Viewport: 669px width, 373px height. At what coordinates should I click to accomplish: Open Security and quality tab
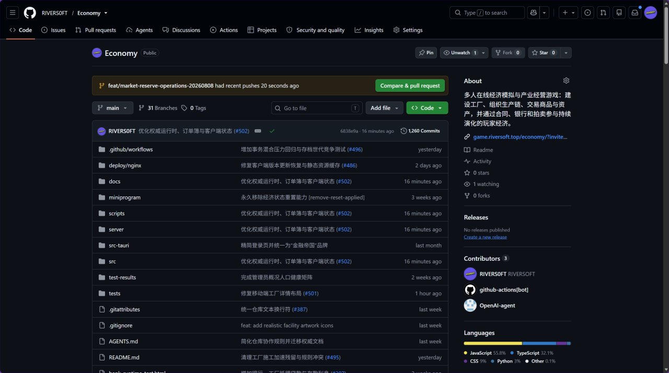click(315, 30)
